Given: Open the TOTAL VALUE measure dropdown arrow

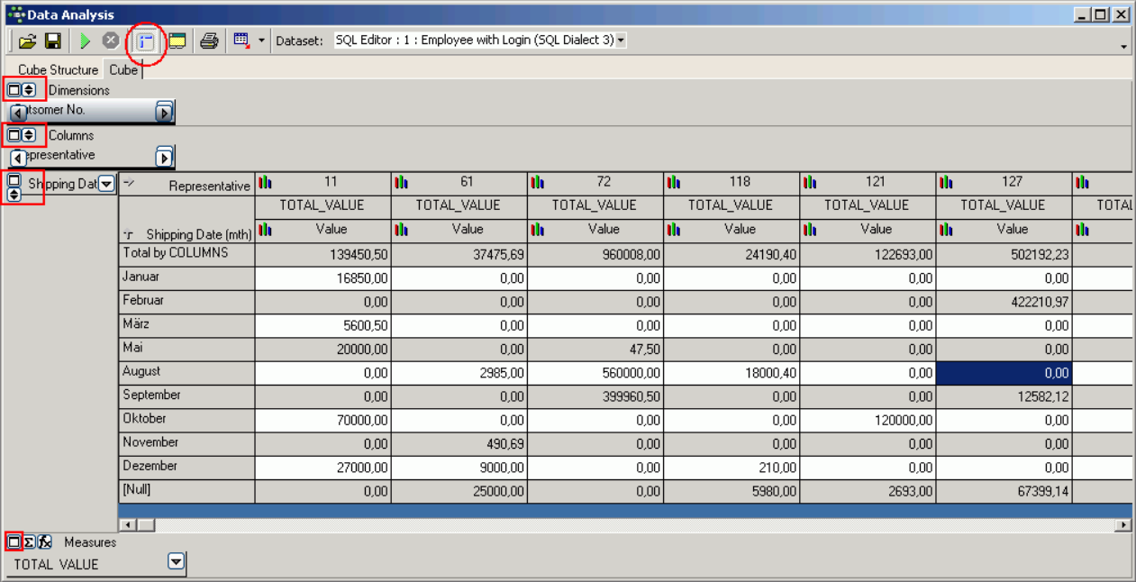Looking at the screenshot, I should pos(177,562).
